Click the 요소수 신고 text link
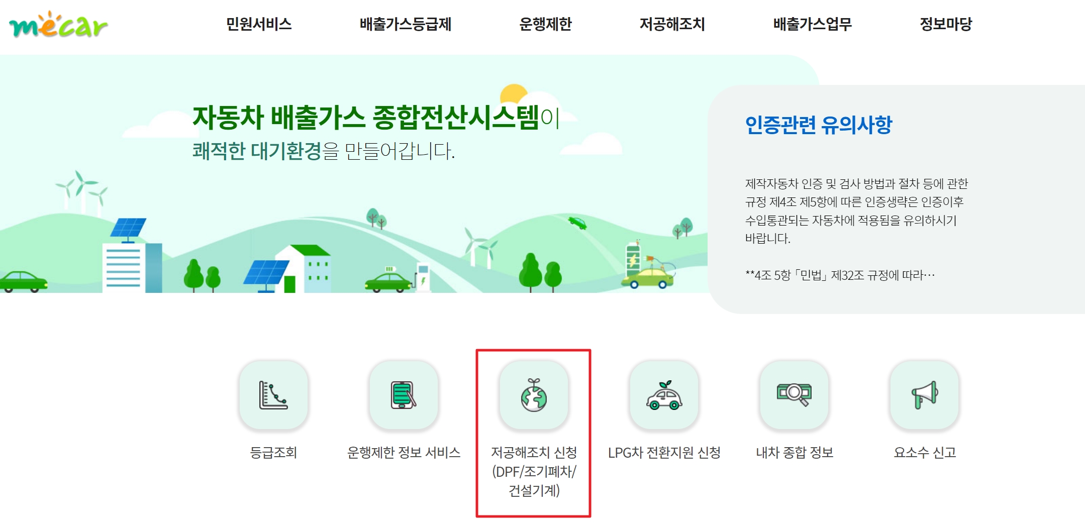Screen dimensions: 1085x525 [925, 453]
